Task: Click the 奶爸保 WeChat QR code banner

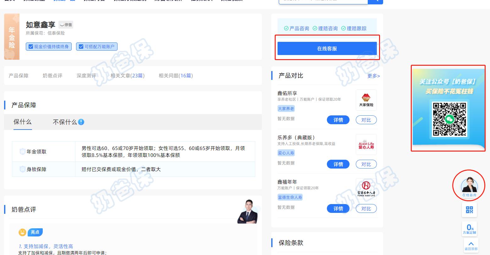Action: [449, 108]
